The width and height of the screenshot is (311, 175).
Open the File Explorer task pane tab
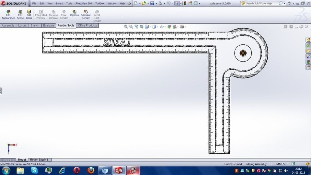click(308, 51)
